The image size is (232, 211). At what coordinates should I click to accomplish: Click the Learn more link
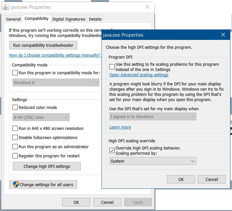(x=120, y=127)
